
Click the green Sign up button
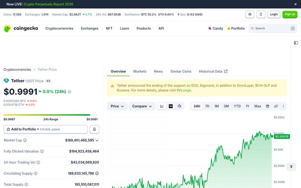(x=290, y=14)
